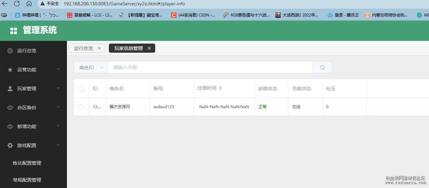Click the NaN-NaN-NaN registration time cell
Image resolution: width=429 pixels, height=188 pixels.
224,107
